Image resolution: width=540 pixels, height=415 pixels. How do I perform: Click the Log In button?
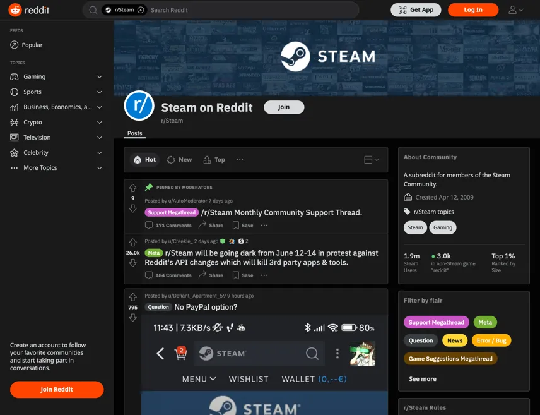(x=473, y=10)
